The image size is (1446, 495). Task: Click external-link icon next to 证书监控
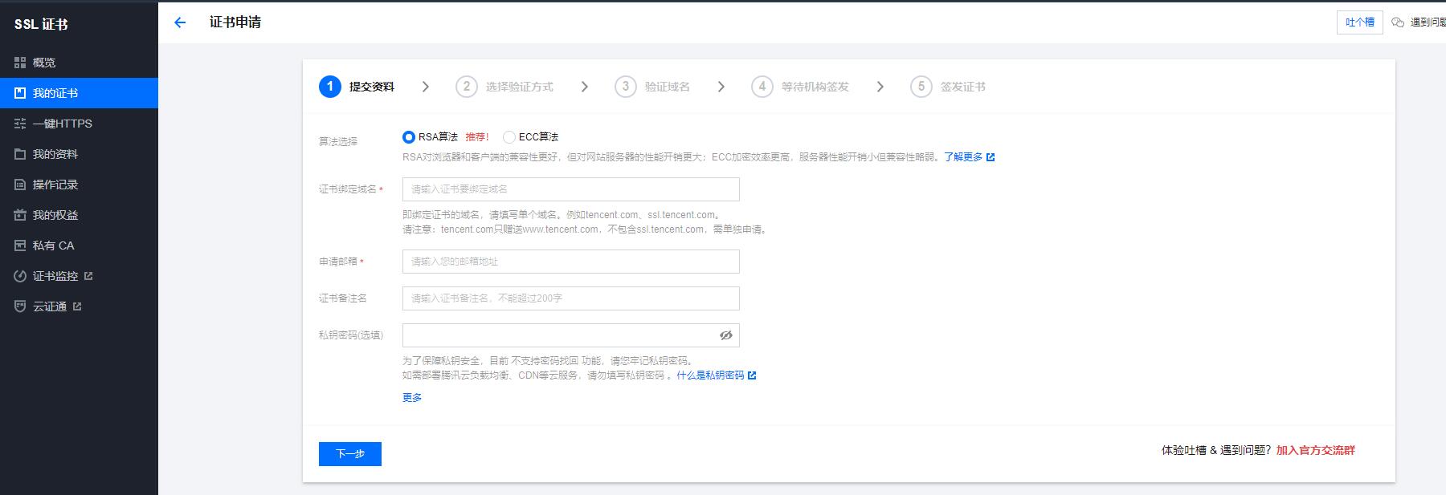click(x=88, y=276)
